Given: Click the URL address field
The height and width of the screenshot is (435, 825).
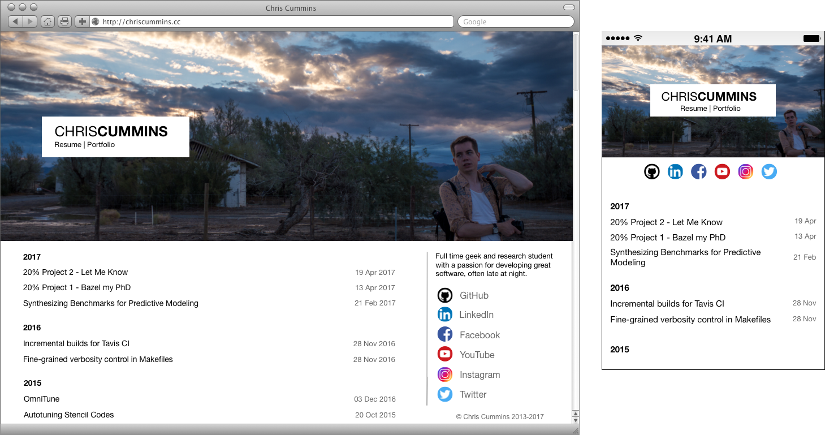Looking at the screenshot, I should 271,21.
